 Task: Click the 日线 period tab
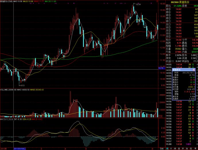[162, 149]
